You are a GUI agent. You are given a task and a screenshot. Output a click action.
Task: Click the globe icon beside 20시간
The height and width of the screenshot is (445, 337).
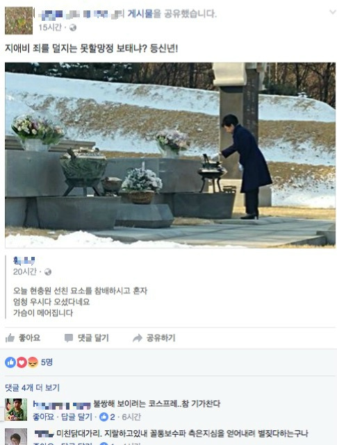click(x=48, y=272)
